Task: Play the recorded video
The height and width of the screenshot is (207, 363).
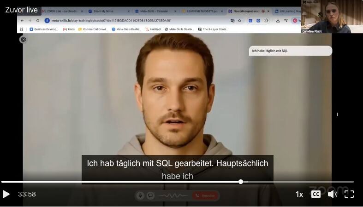Action: (6, 194)
